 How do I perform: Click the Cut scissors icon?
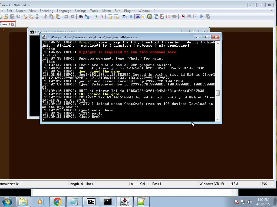coord(45,16)
